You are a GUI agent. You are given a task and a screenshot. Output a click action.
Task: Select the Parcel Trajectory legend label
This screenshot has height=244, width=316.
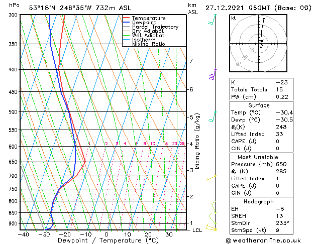click(155, 27)
